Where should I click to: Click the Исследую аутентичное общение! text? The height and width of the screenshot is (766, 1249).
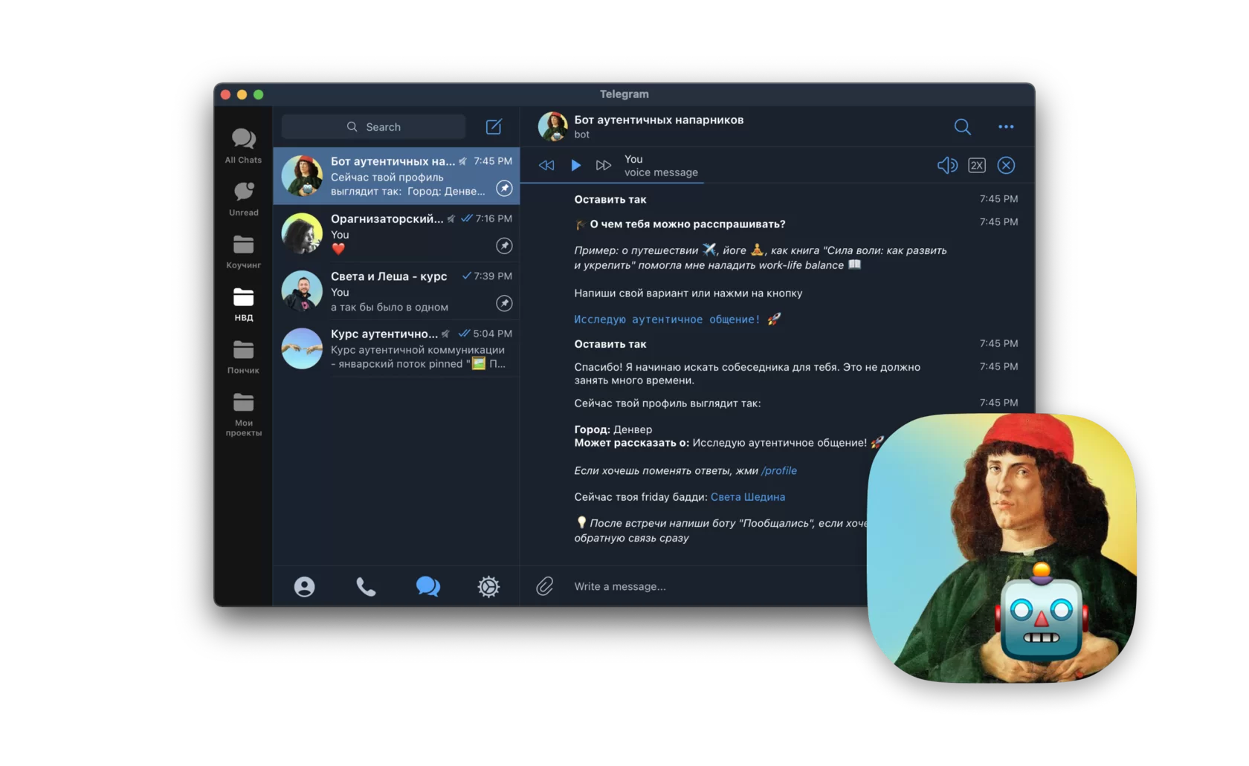(x=667, y=319)
